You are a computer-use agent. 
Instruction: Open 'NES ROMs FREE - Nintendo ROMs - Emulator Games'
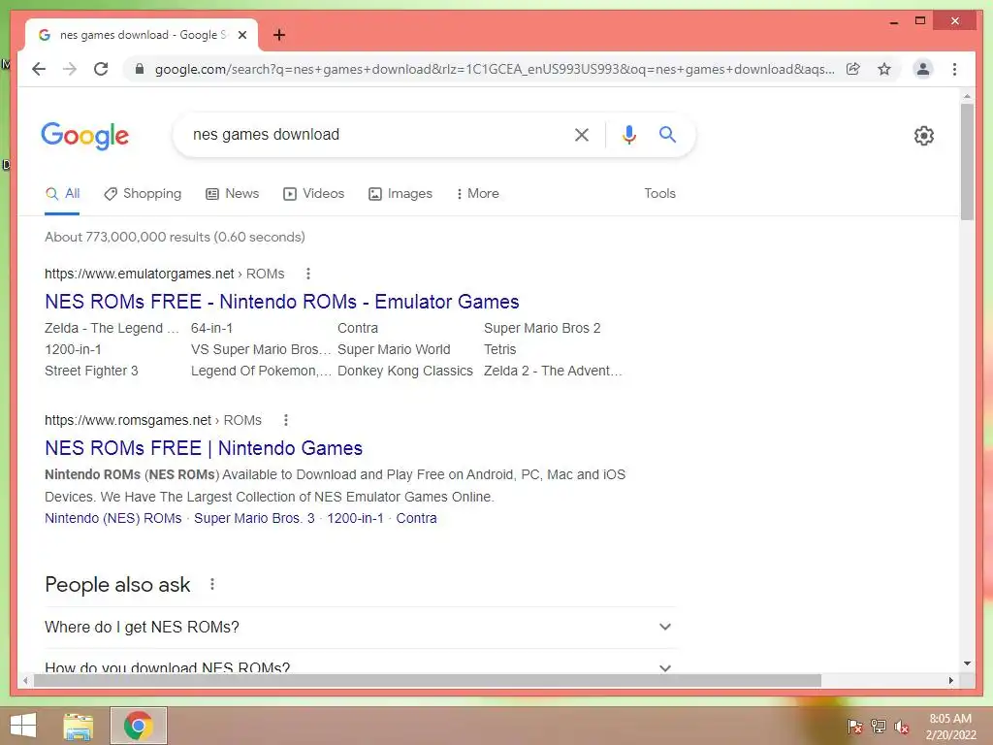point(282,302)
